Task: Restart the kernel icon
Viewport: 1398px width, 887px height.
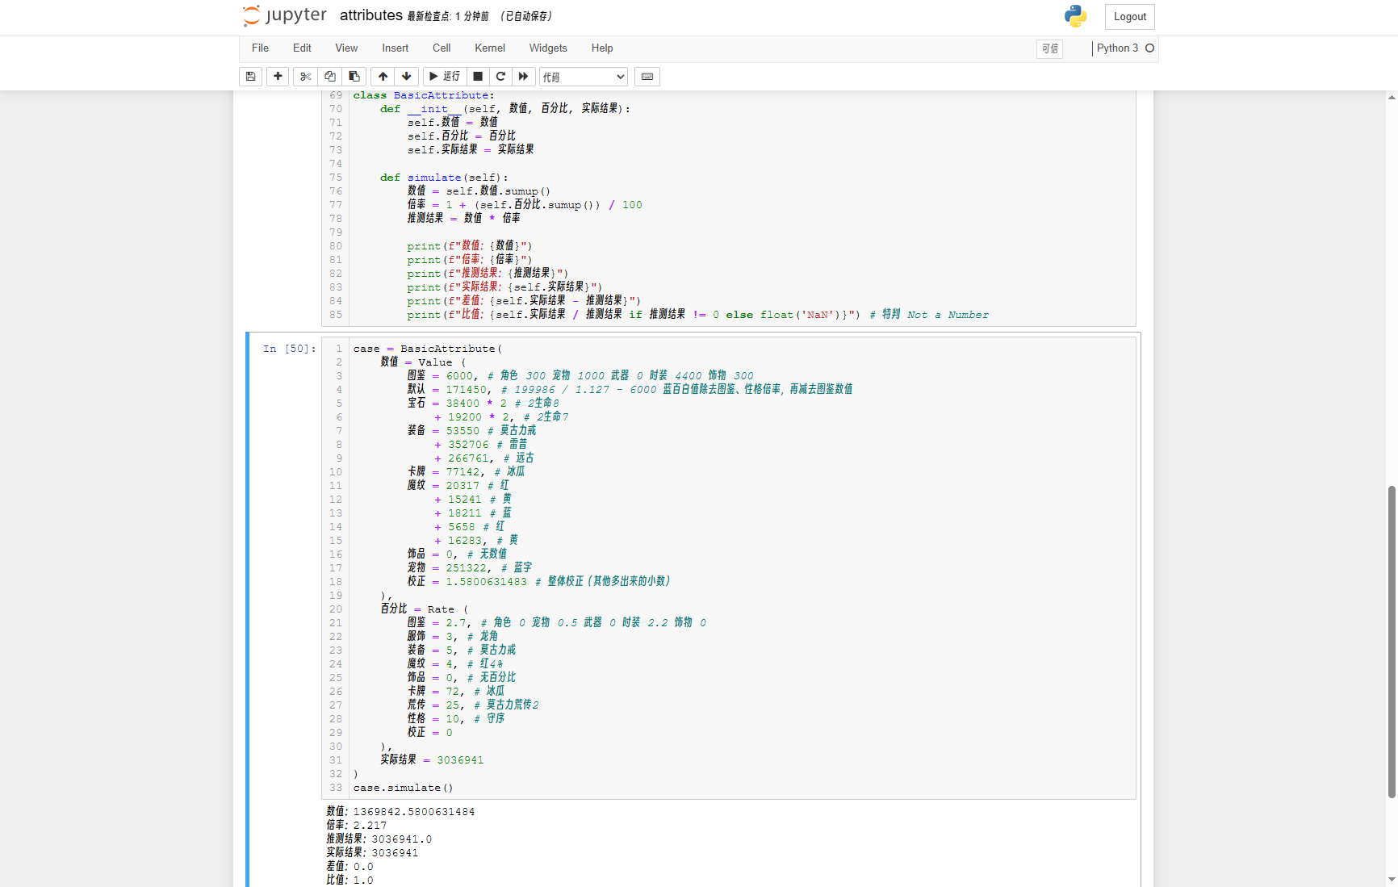Action: (x=500, y=77)
